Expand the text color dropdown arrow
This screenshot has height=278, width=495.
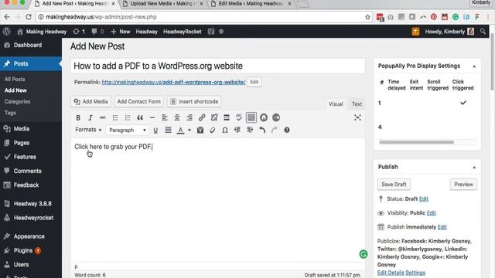click(x=189, y=131)
